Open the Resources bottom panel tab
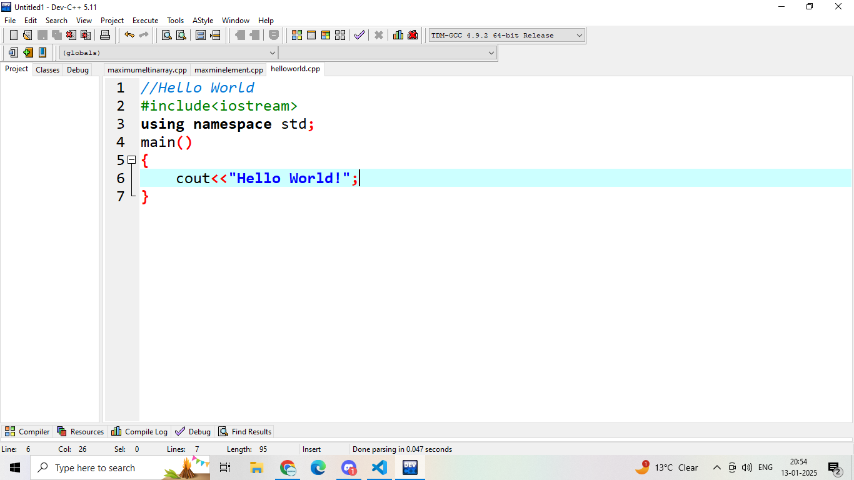Image resolution: width=854 pixels, height=480 pixels. coord(80,432)
